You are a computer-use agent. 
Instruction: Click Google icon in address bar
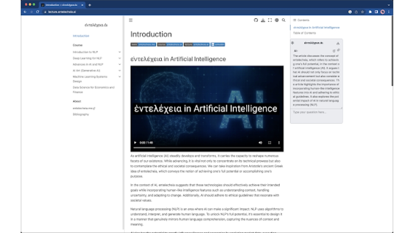[350, 12]
